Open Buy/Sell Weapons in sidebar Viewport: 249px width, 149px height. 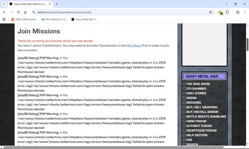(x=202, y=107)
